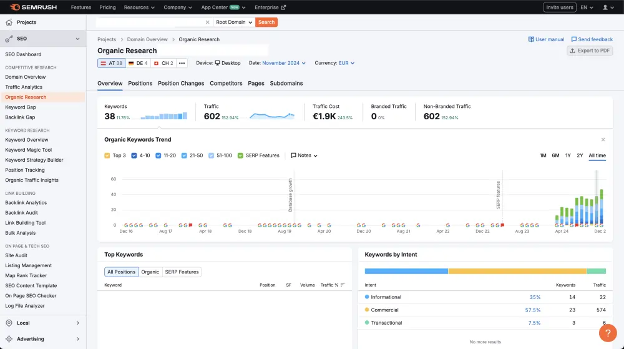The image size is (624, 349).
Task: Uncheck the Top 3 checkbox
Action: [x=107, y=155]
